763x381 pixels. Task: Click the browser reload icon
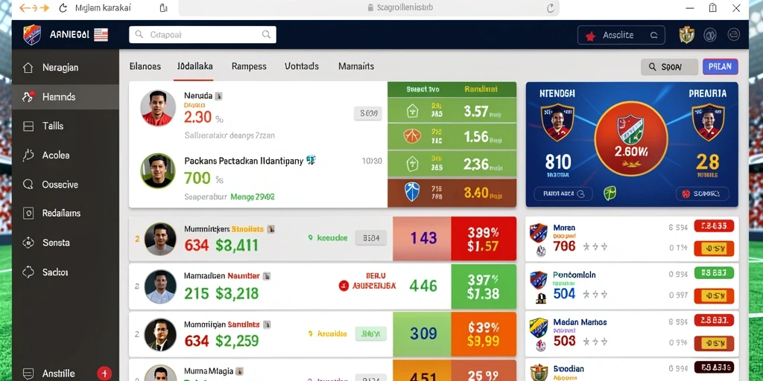tap(63, 7)
